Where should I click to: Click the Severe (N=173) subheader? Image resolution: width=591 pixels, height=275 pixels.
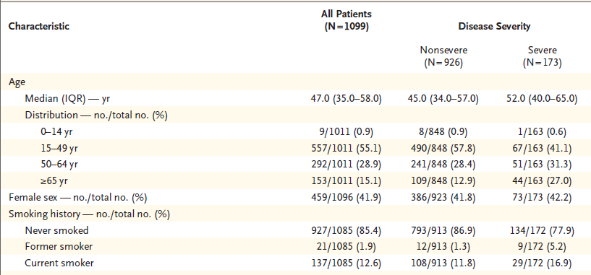[x=542, y=56]
